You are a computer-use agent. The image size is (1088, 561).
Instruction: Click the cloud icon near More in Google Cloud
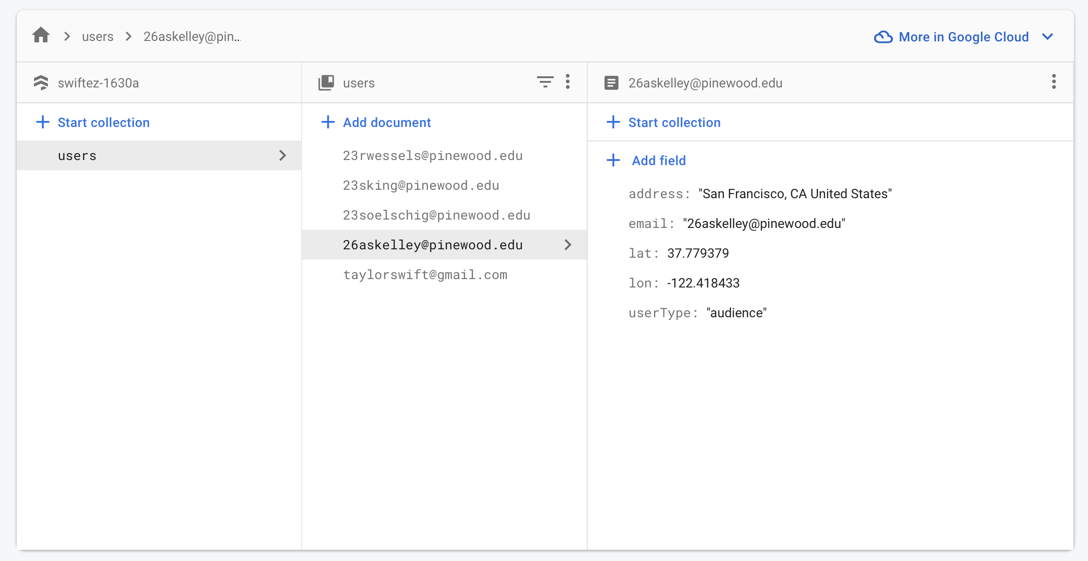883,37
